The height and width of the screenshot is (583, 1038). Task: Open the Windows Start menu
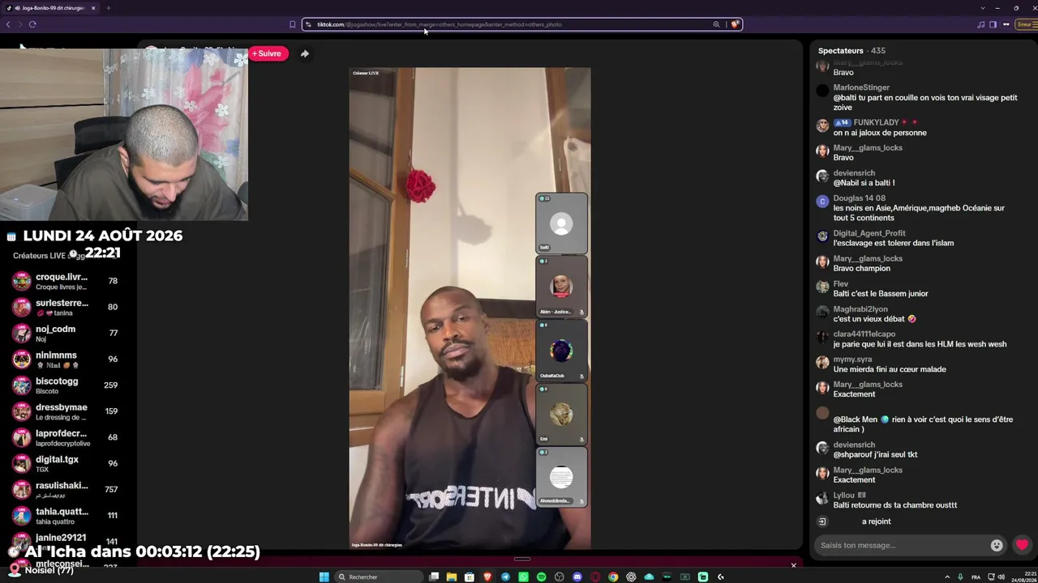click(x=324, y=577)
